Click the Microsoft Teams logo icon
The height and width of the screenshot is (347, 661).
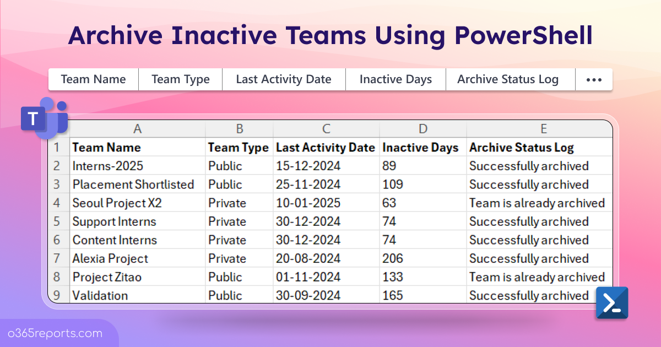(x=44, y=118)
